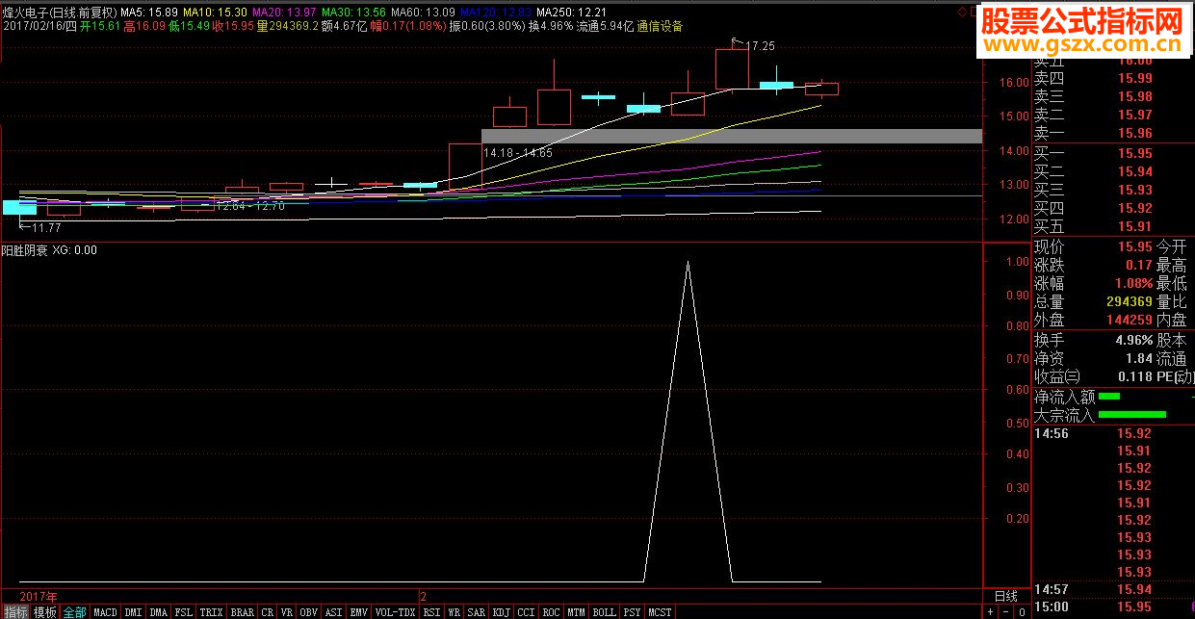Select the OBV indicator tab
The height and width of the screenshot is (619, 1195).
pos(309,612)
